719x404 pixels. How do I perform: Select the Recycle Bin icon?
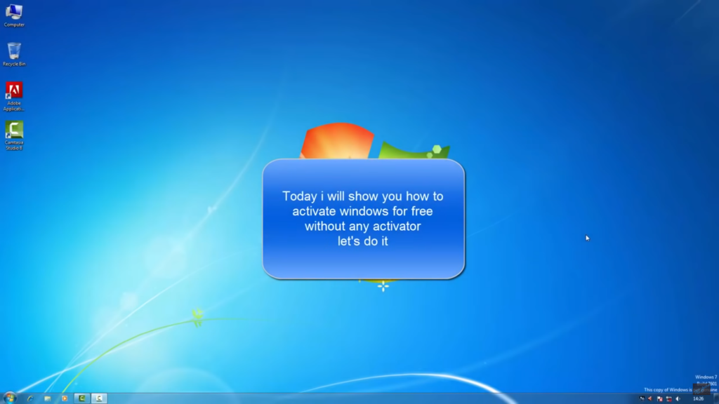[14, 55]
